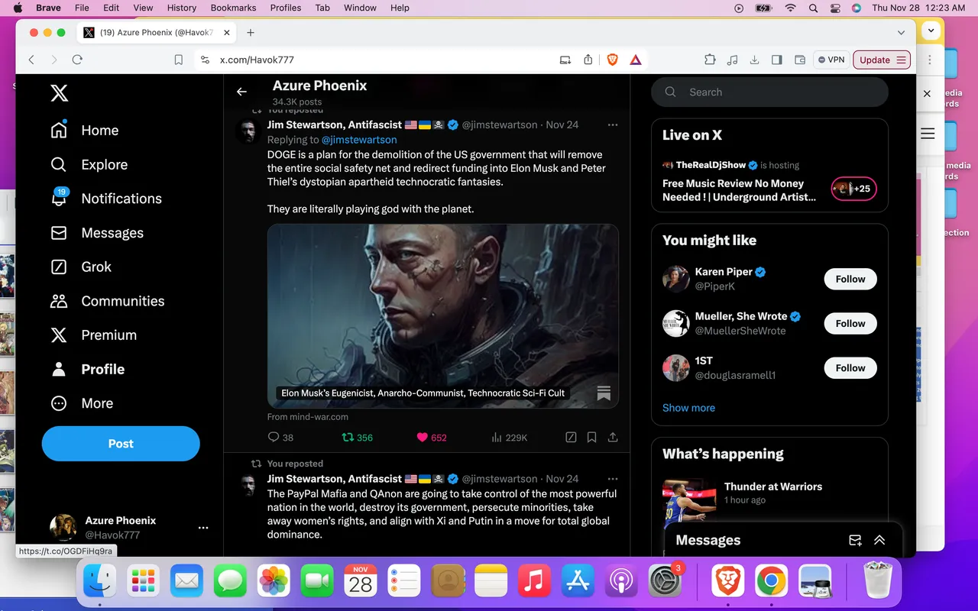
Task: Follow Mueller, She Wrote
Action: [850, 324]
